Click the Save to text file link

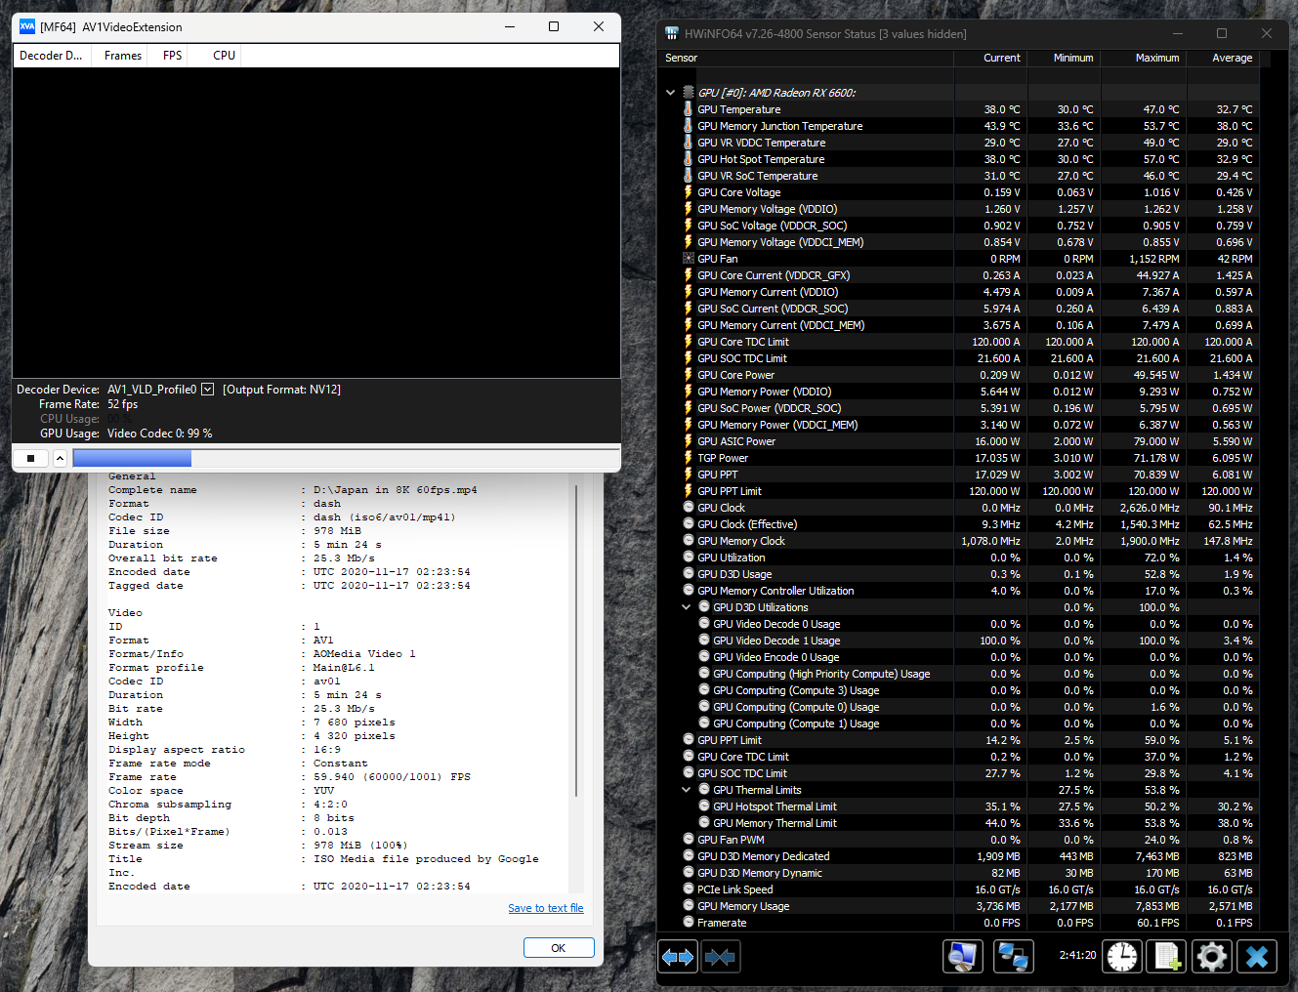[x=546, y=908]
